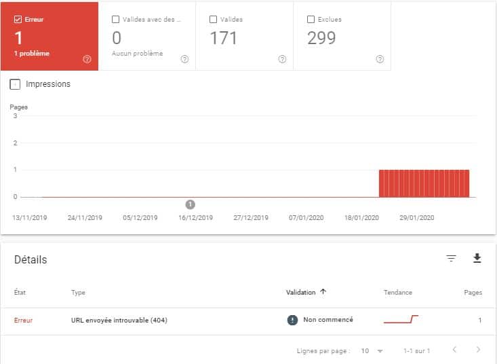This screenshot has height=364, width=497.
Task: Enable the Exclues checkbox
Action: pyautogui.click(x=311, y=20)
